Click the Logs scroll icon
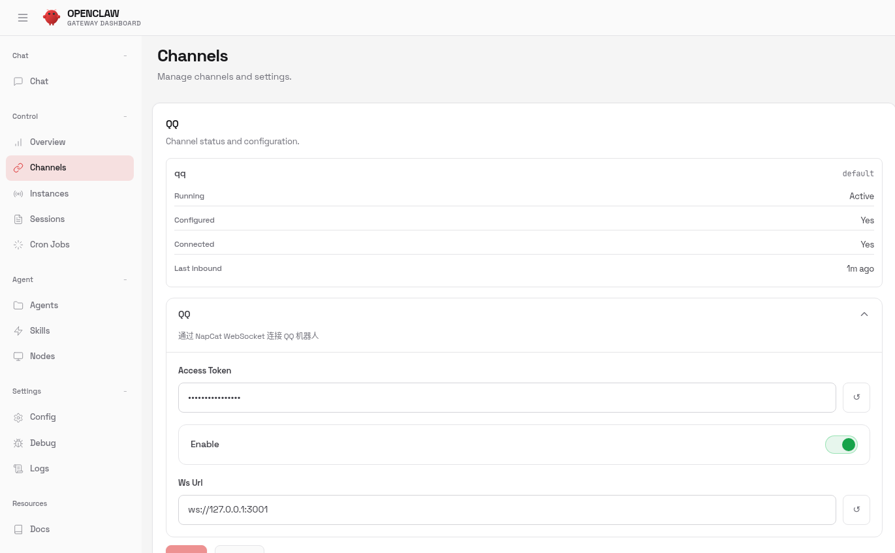Image resolution: width=895 pixels, height=553 pixels. coord(18,469)
